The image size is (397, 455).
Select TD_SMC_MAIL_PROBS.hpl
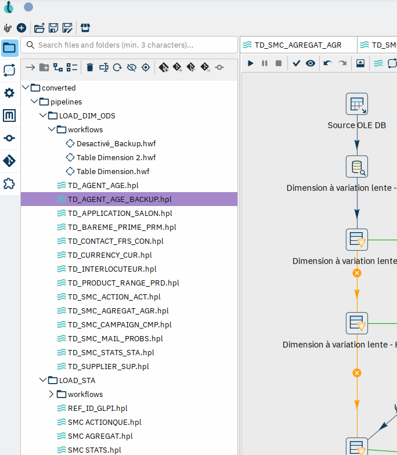click(x=115, y=339)
